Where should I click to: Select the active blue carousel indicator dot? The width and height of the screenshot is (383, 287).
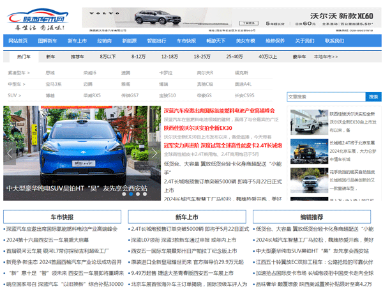click(131, 194)
